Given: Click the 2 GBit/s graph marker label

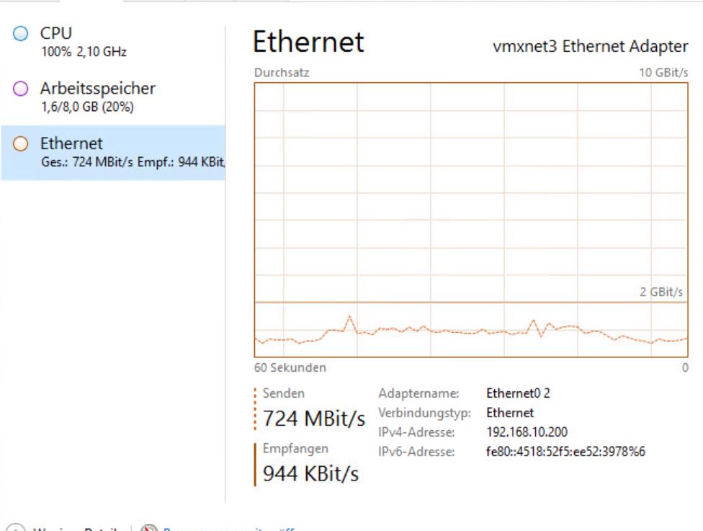Looking at the screenshot, I should click(661, 293).
